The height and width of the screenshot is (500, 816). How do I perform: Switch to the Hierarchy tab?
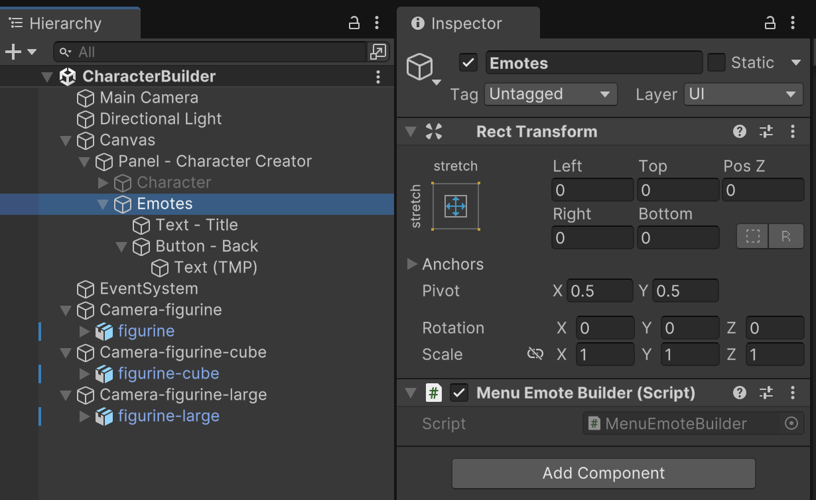(x=65, y=23)
